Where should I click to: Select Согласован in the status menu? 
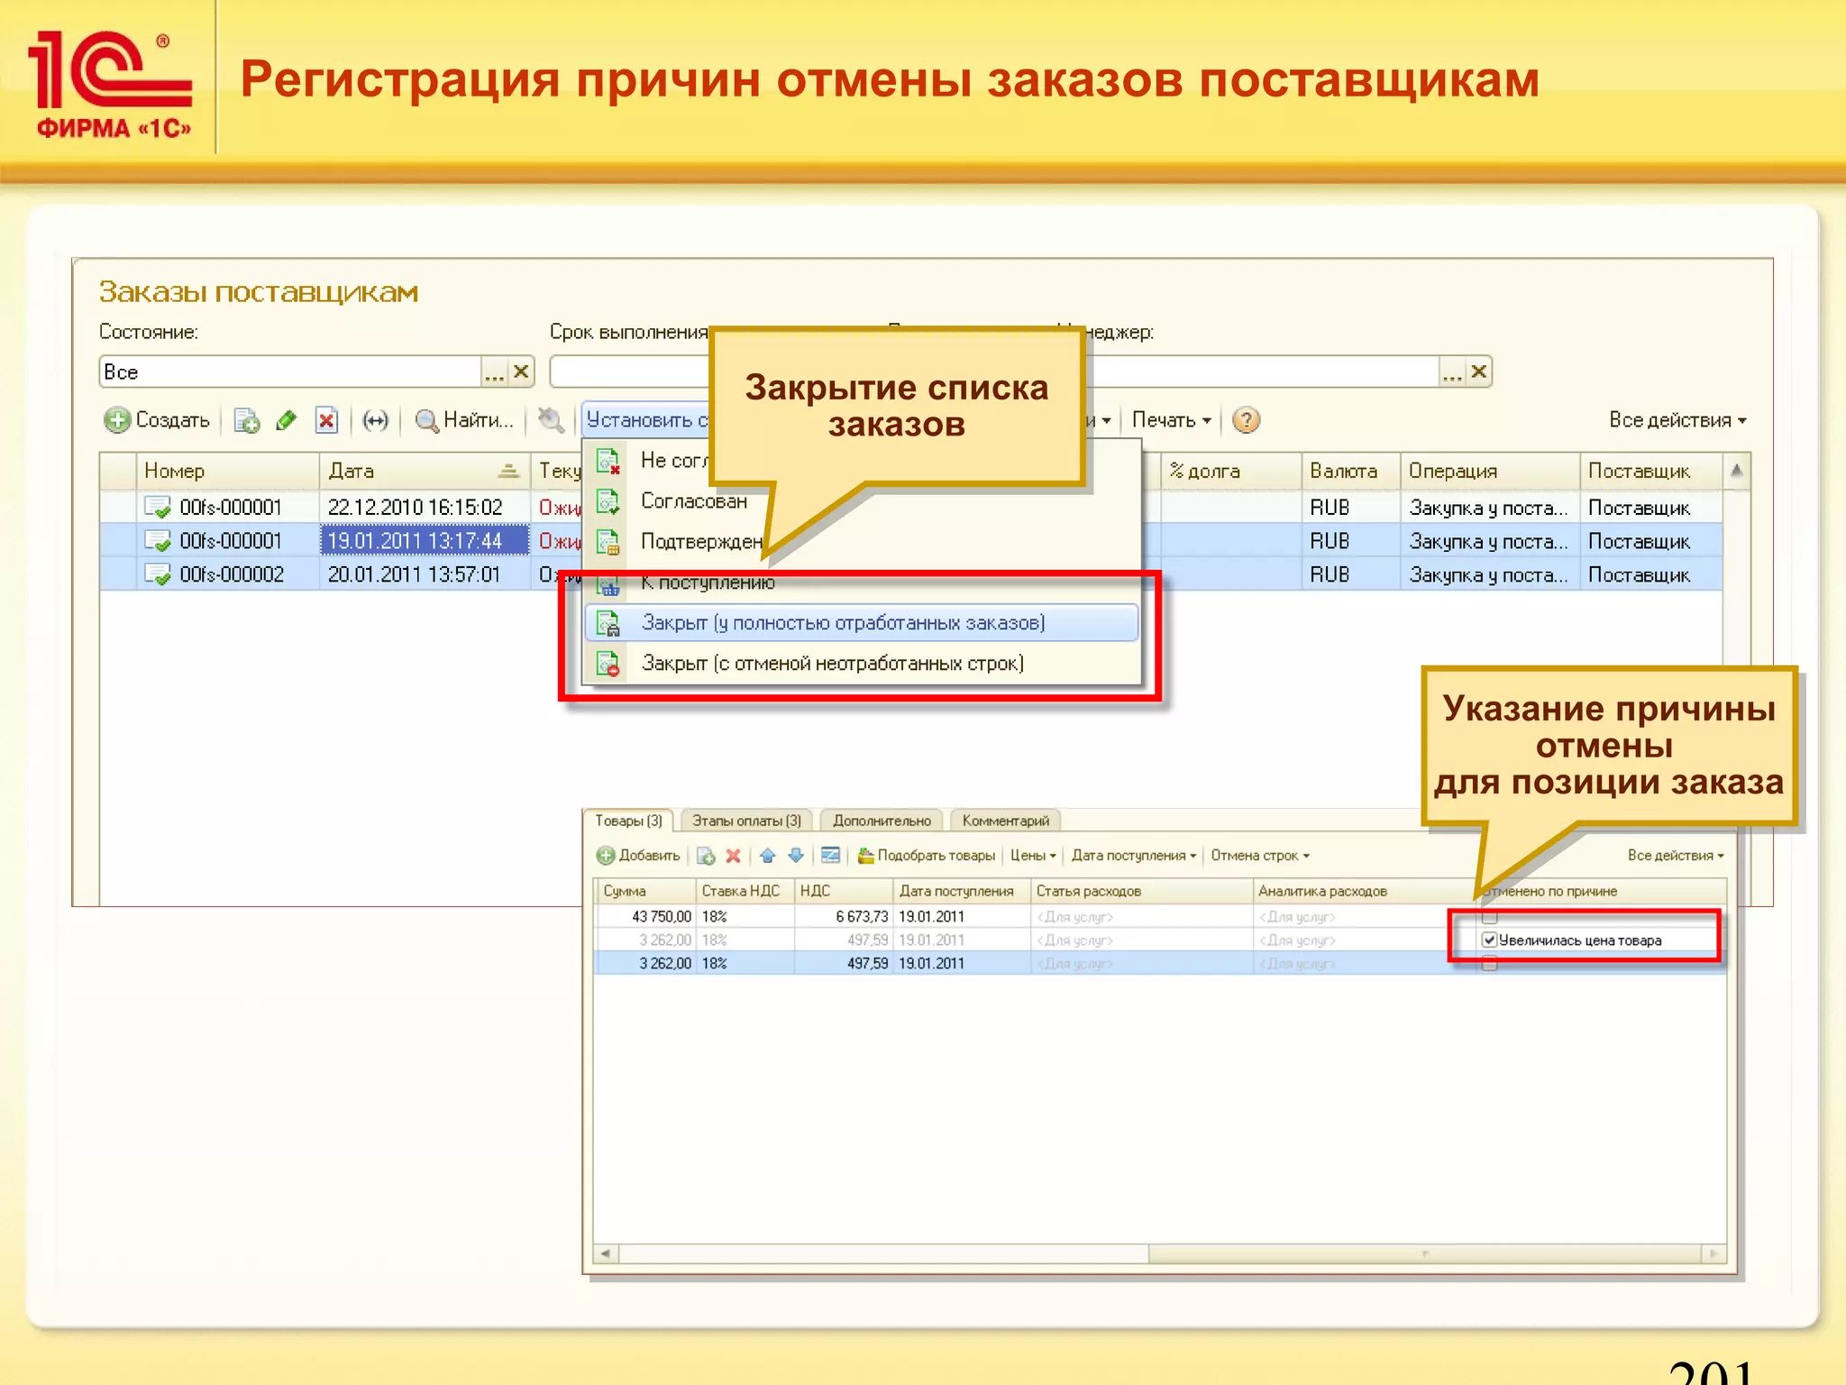pos(694,501)
